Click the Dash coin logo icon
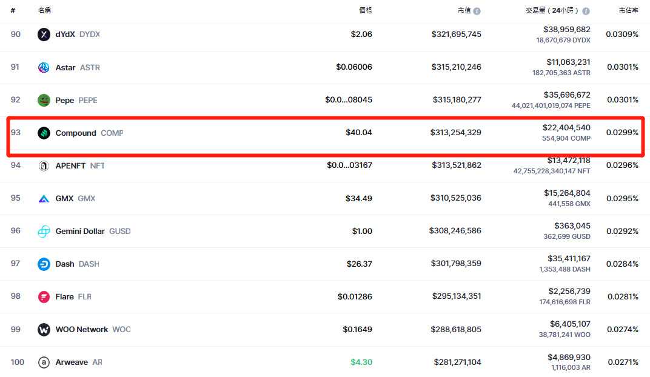This screenshot has width=650, height=377. tap(44, 264)
